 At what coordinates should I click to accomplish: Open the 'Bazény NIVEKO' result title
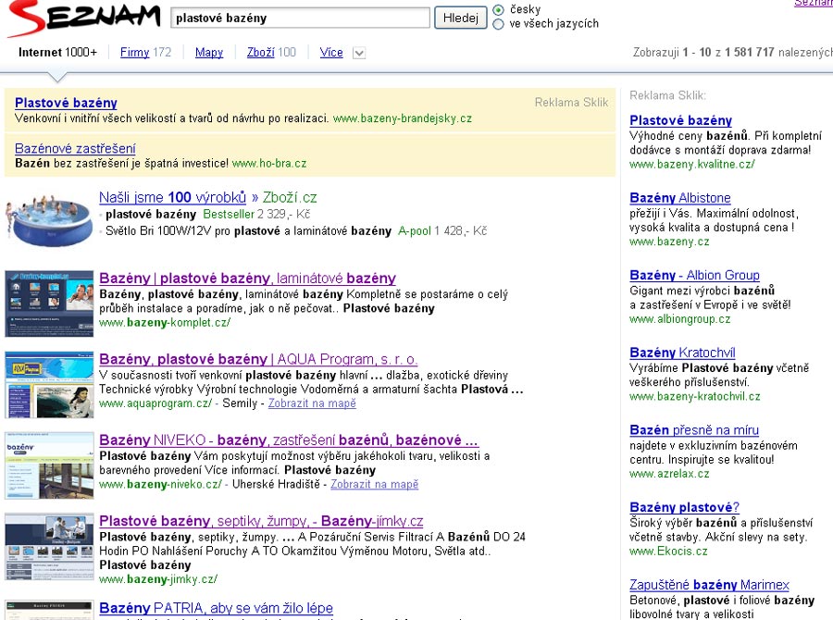[289, 440]
